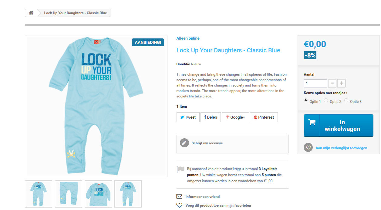Select the second thumbnail showing romper legs
Screen dimensions: 381x210
(69, 194)
